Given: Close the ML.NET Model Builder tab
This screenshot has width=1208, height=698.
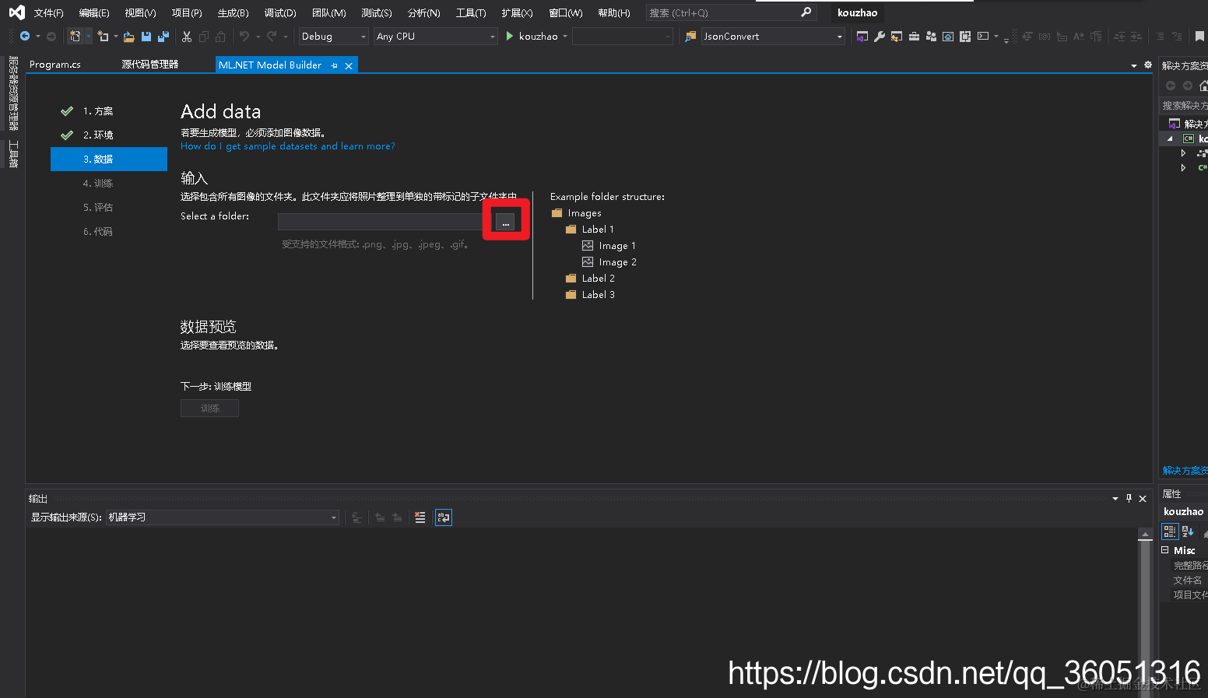Looking at the screenshot, I should [x=349, y=66].
